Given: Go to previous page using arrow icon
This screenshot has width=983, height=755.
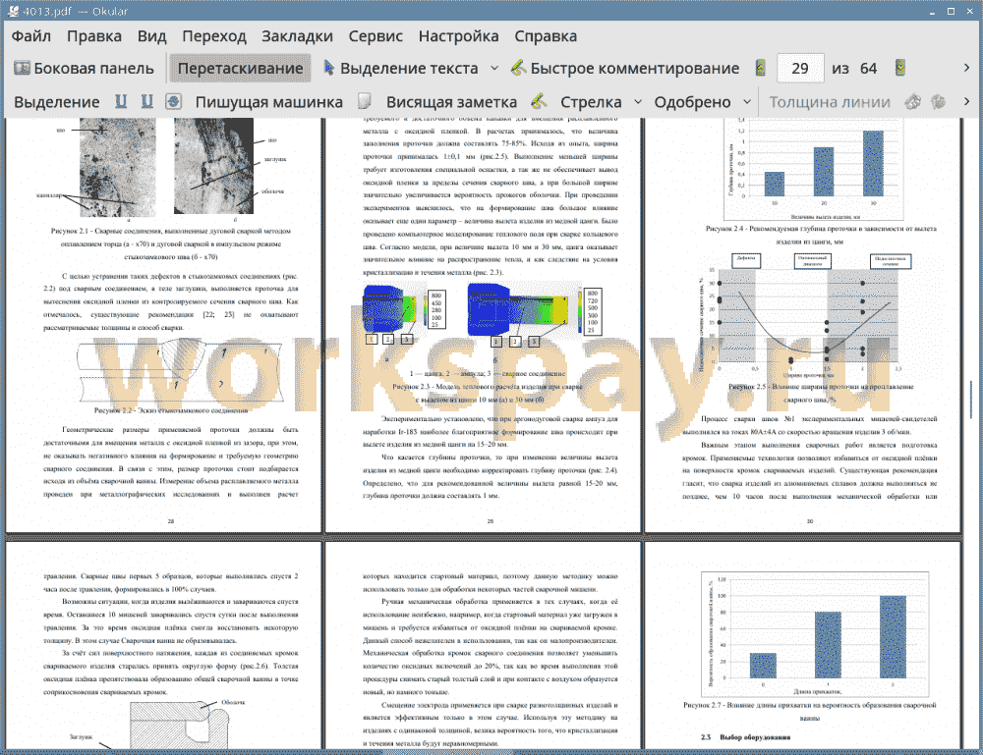Looking at the screenshot, I should tap(761, 68).
